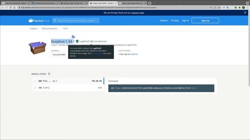Go to the library/busybox breadcrumb
The width and height of the screenshot is (250, 140).
(x=50, y=28)
